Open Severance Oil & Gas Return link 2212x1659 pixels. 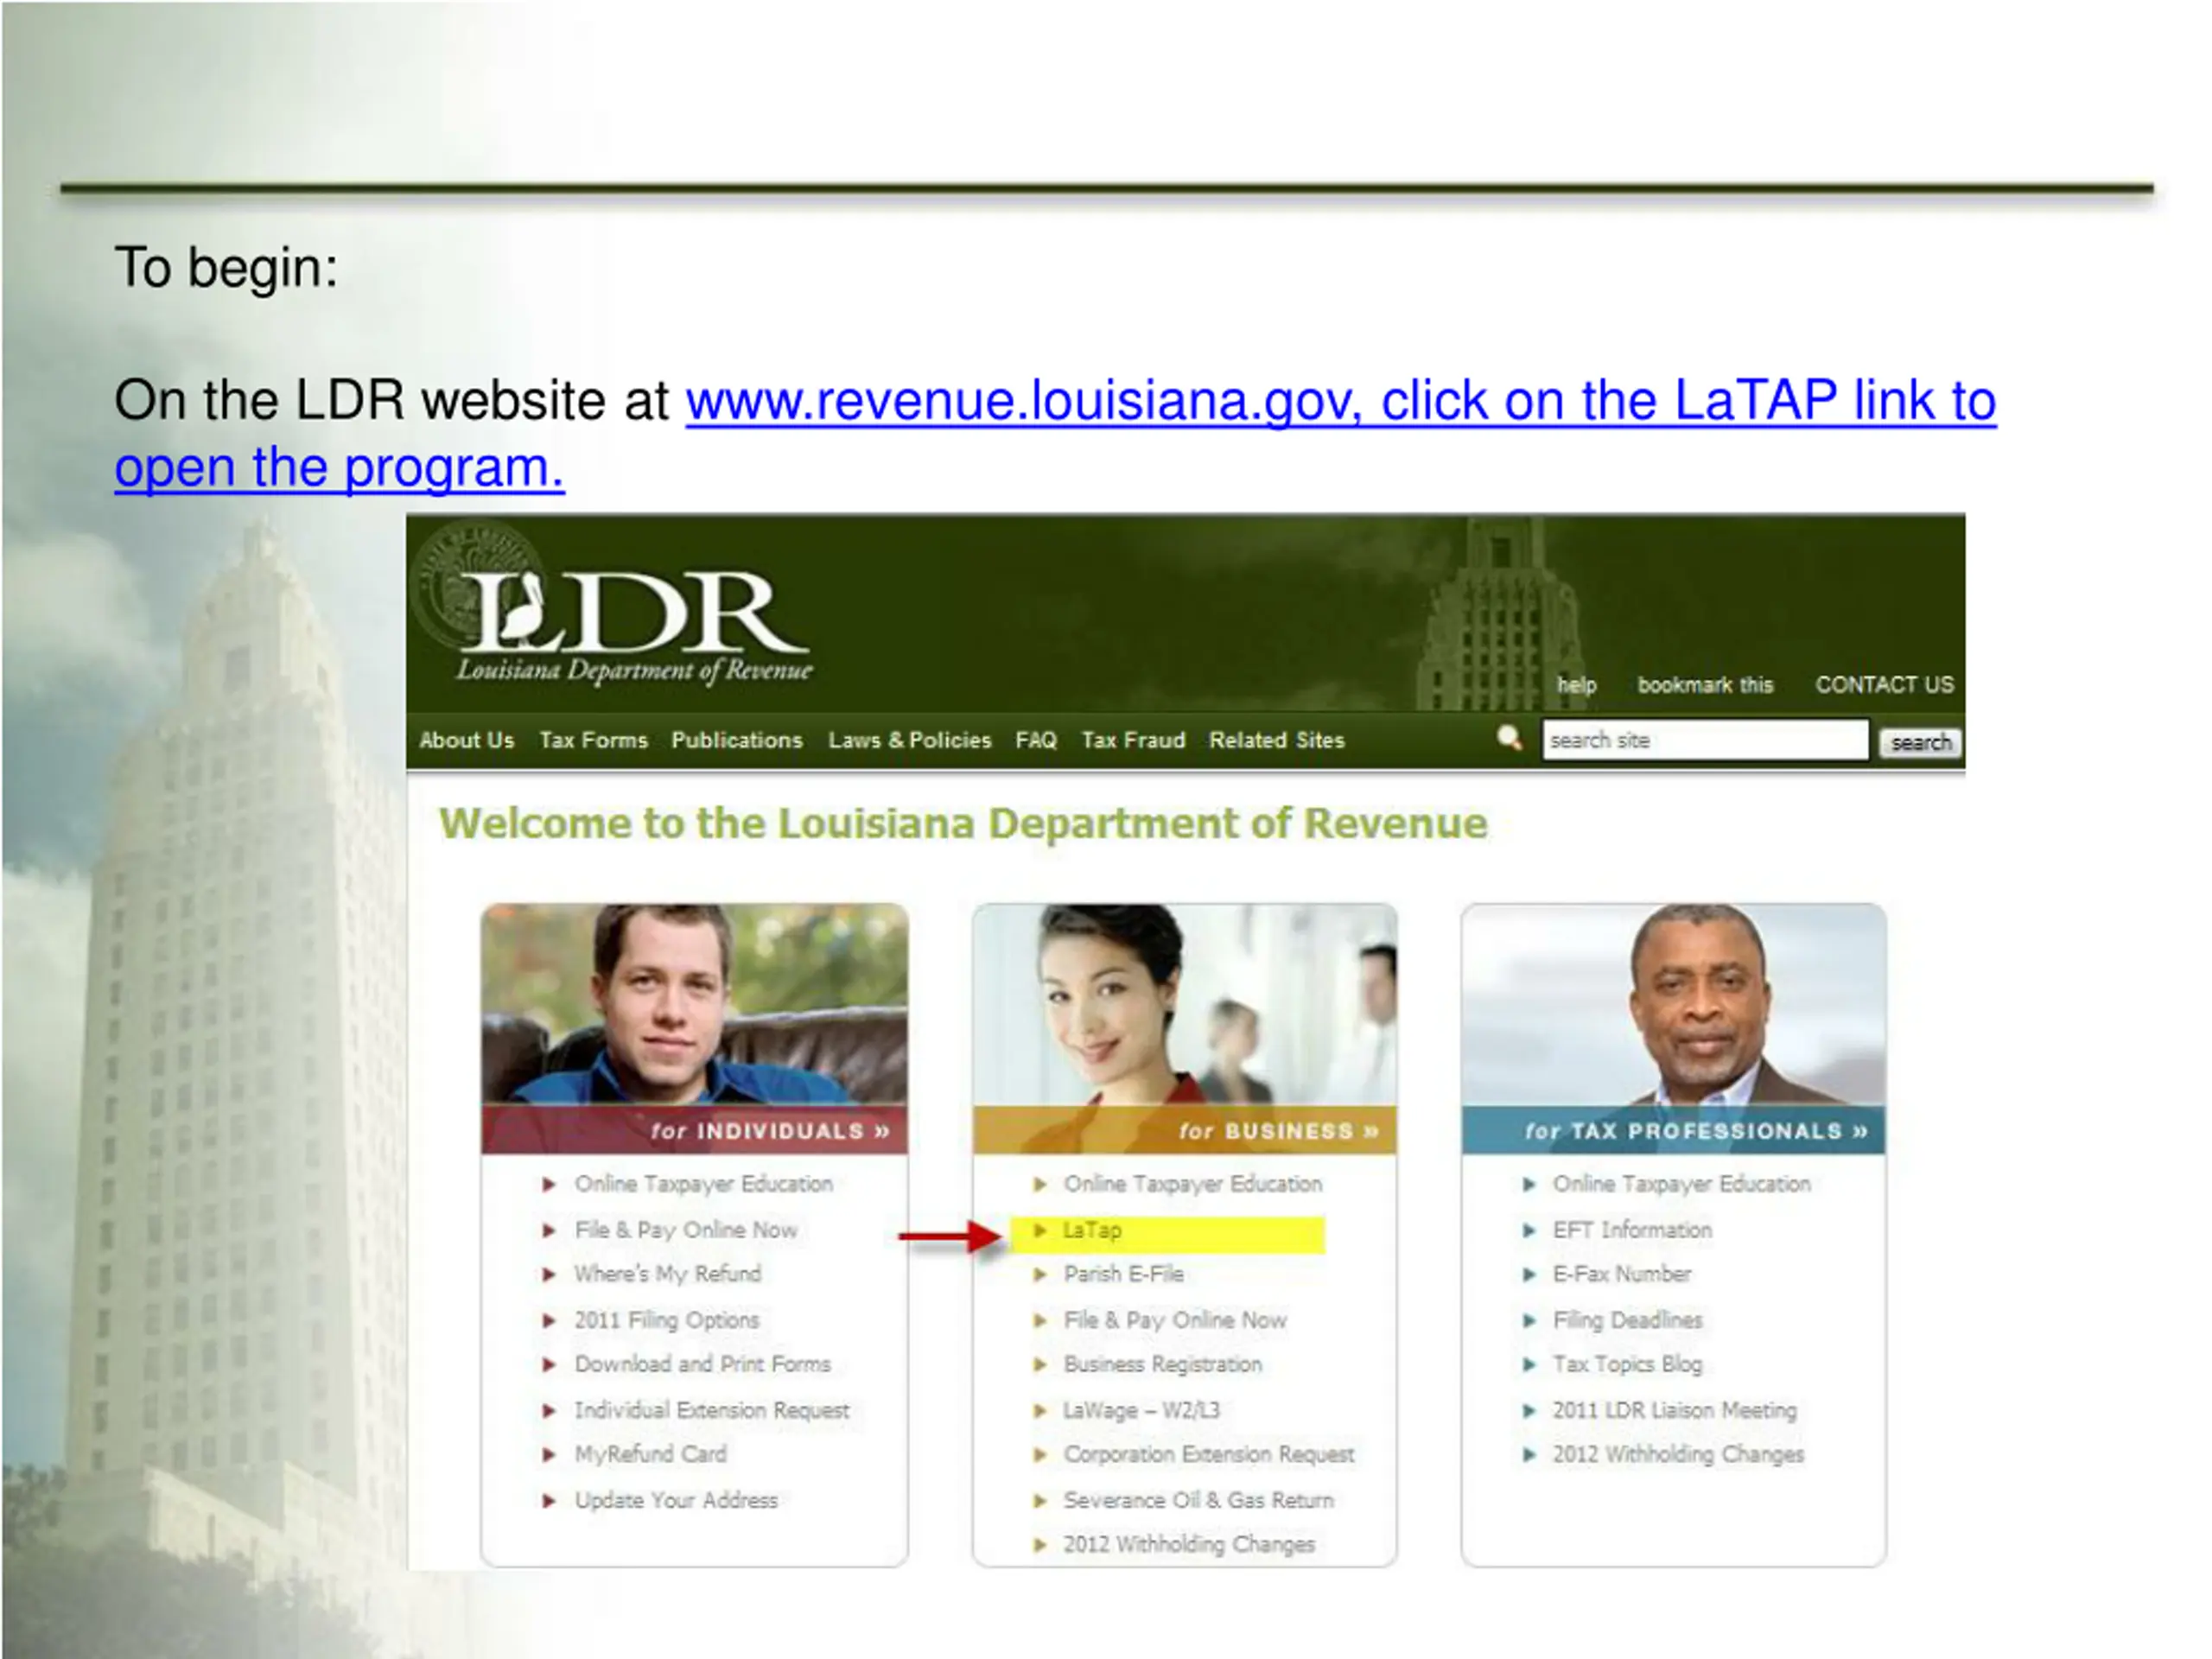[x=1198, y=1500]
